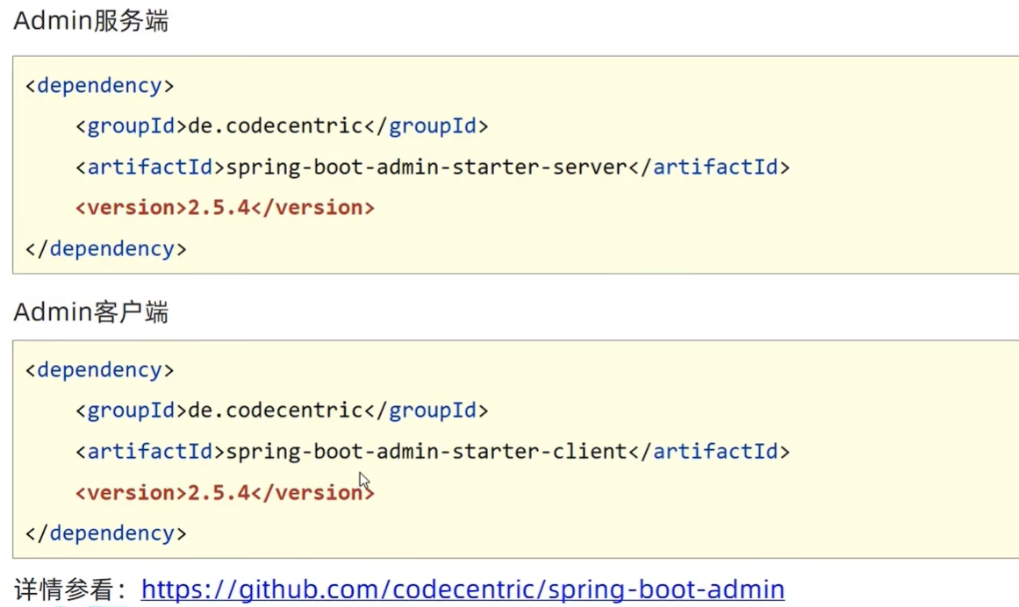Open the GitHub spring-boot-admin link
The height and width of the screenshot is (607, 1019).
pos(463,589)
